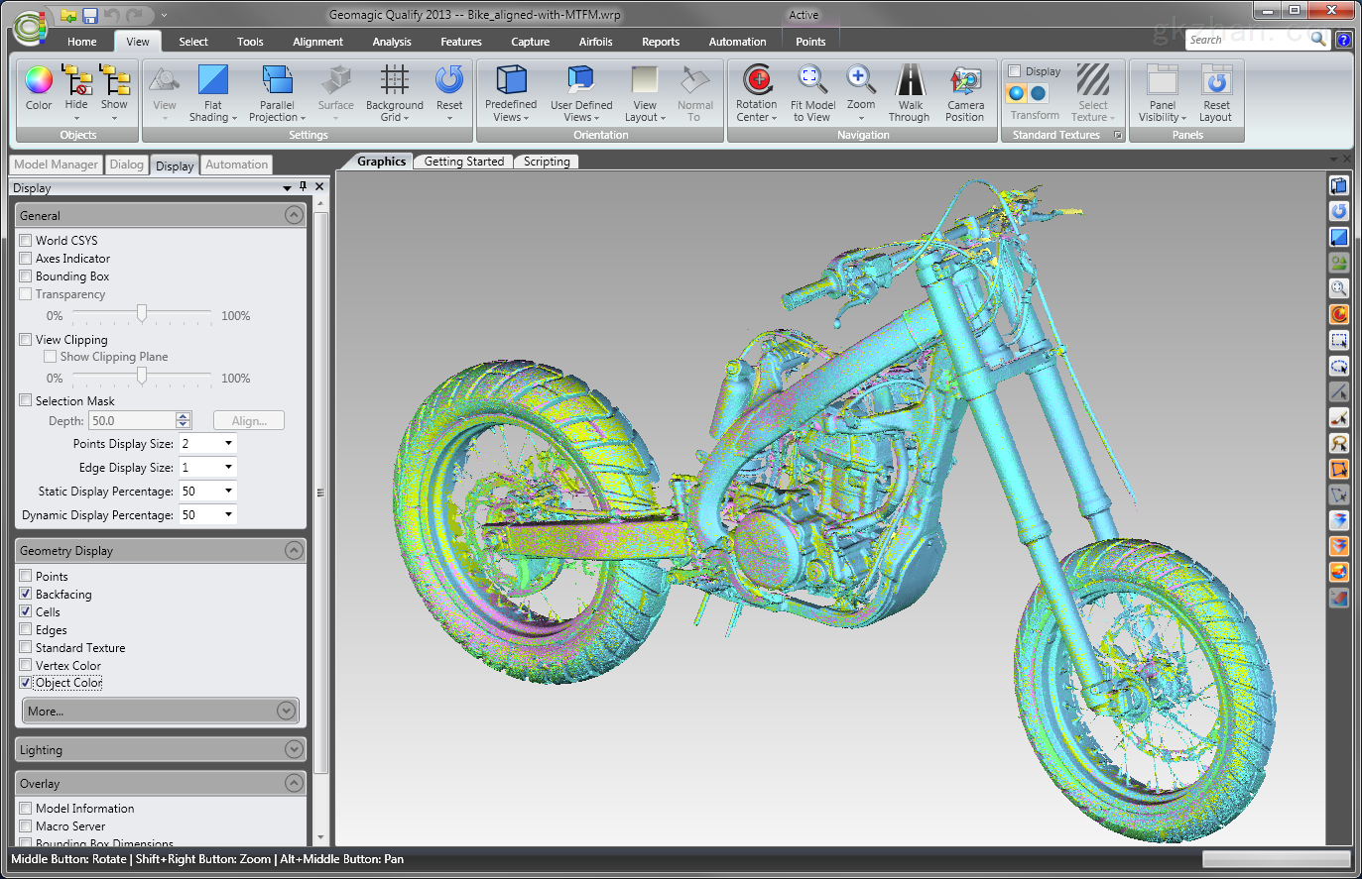The height and width of the screenshot is (879, 1362).
Task: Collapse the General section in Display panel
Action: point(294,214)
